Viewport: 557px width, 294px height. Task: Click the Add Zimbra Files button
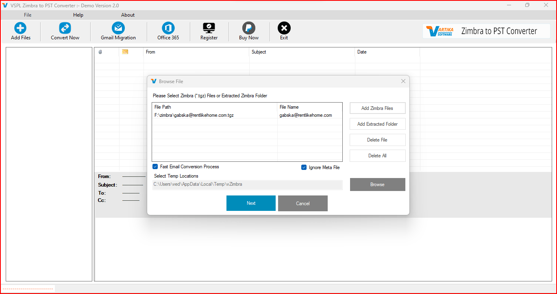pos(377,108)
